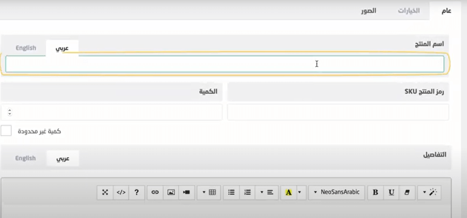This screenshot has height=218, width=467.
Task: Select عربي tab for اسم المنتج
Action: 62,48
